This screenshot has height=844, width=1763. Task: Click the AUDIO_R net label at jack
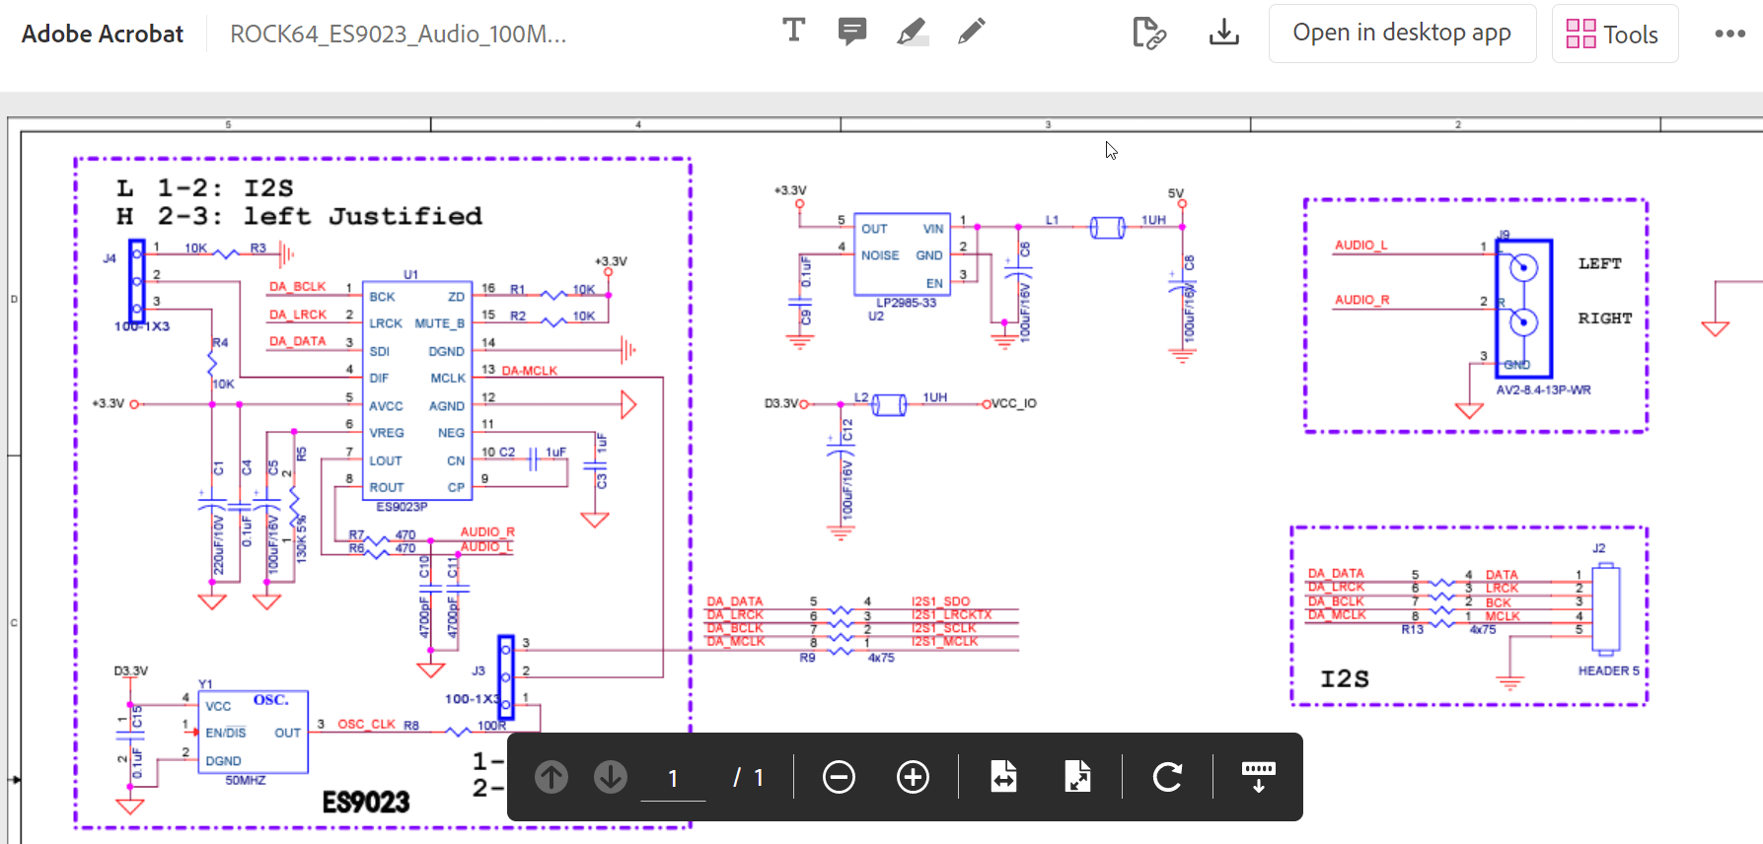(x=1361, y=300)
